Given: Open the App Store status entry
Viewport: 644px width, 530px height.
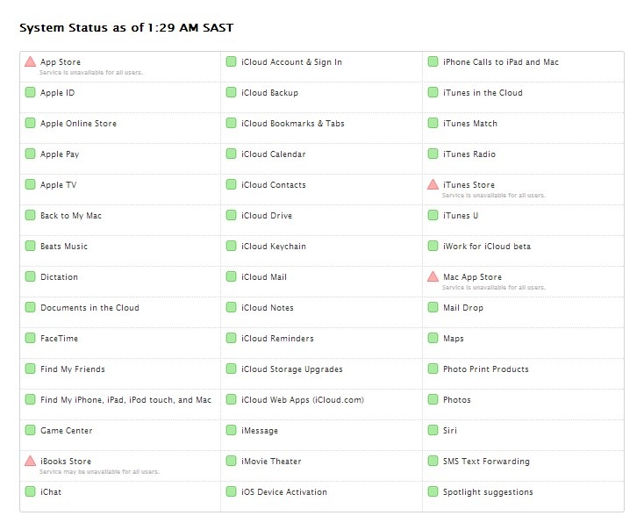Looking at the screenshot, I should pyautogui.click(x=61, y=62).
